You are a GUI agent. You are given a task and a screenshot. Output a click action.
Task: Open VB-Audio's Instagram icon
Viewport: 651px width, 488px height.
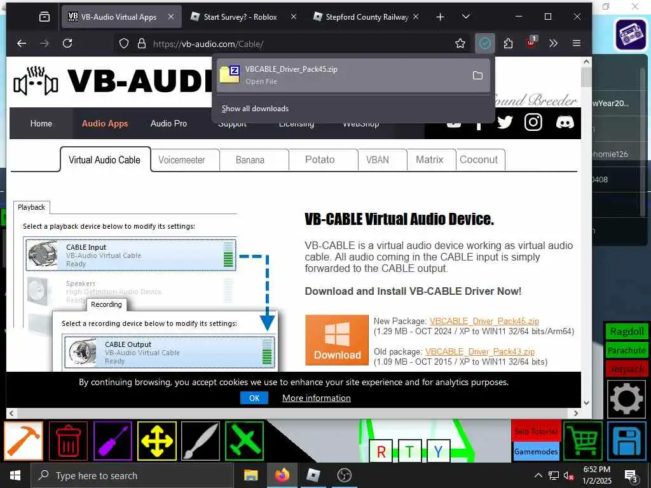pyautogui.click(x=533, y=123)
